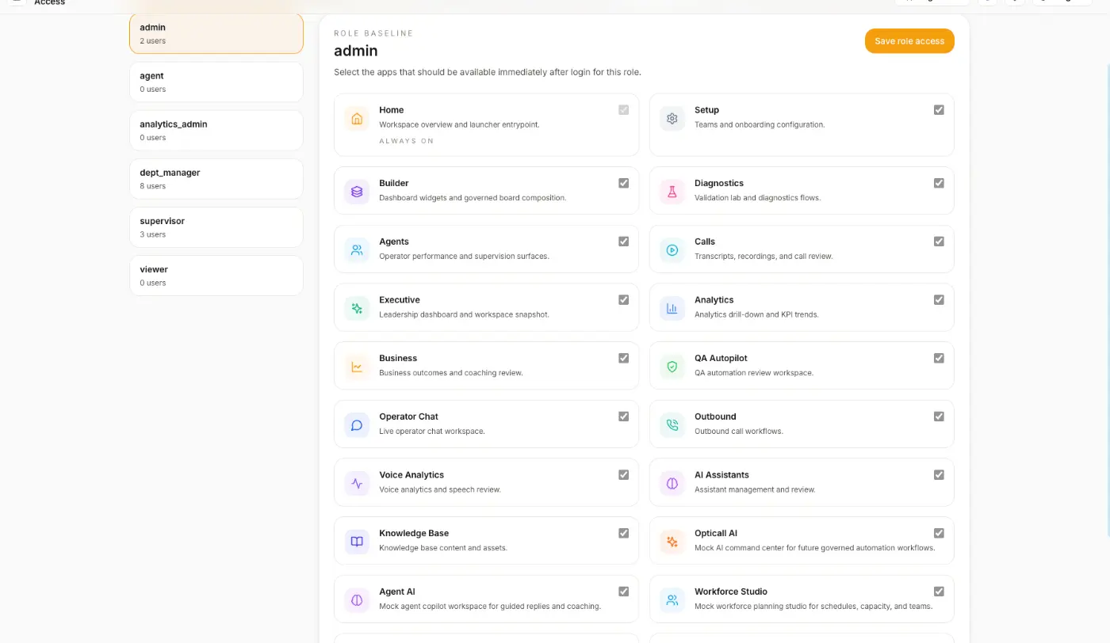This screenshot has height=643, width=1110.
Task: Click the Agents people icon
Action: (357, 250)
